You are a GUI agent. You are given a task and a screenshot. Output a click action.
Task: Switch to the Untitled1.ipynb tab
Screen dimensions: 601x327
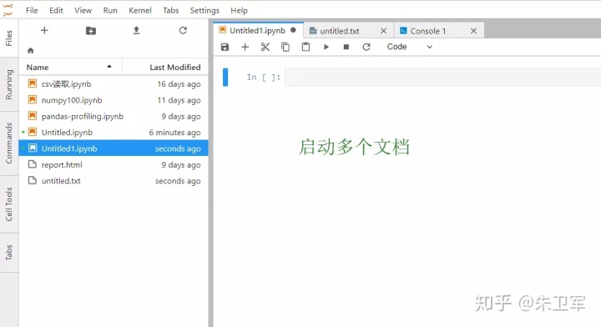258,30
